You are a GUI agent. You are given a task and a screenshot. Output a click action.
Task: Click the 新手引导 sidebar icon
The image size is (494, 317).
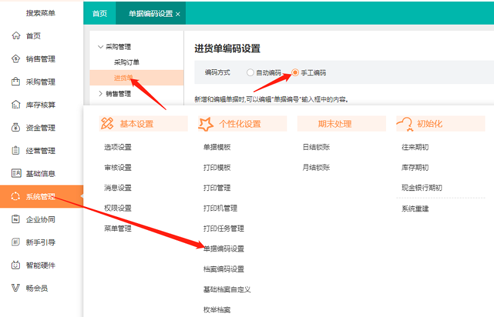[x=16, y=242]
